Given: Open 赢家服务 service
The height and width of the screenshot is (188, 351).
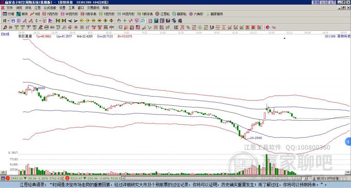Looking at the screenshot, I should (215, 14).
